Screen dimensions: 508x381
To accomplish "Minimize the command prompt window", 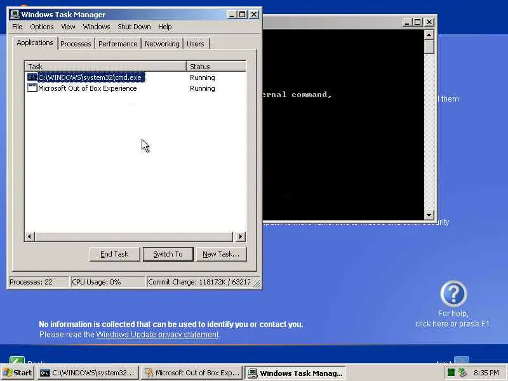I will click(x=407, y=22).
